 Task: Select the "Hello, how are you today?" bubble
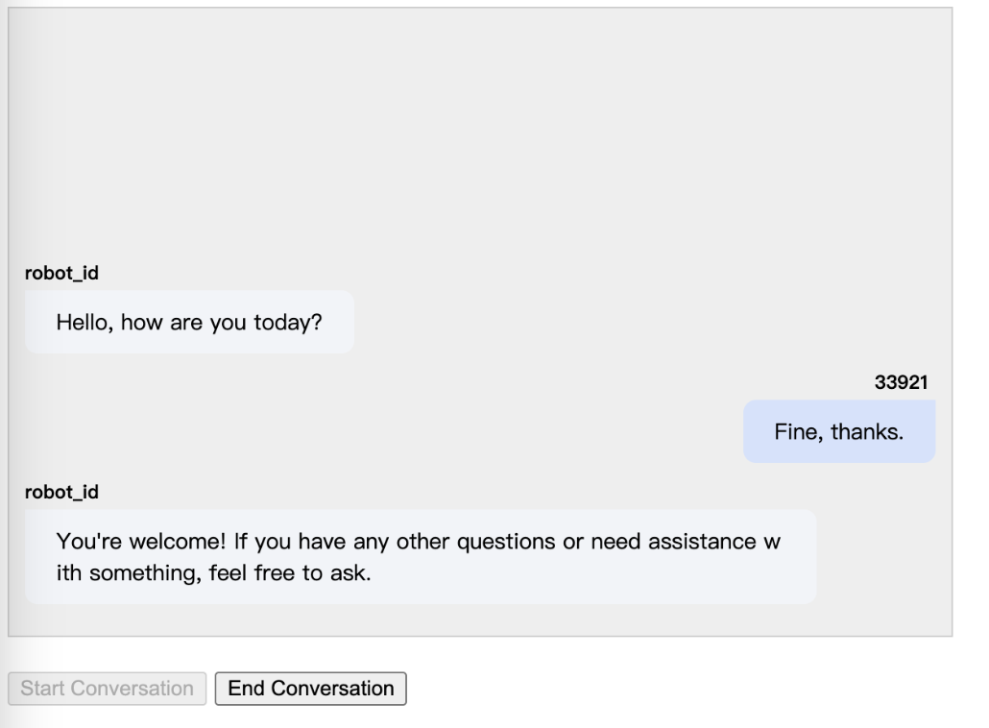[x=189, y=322]
